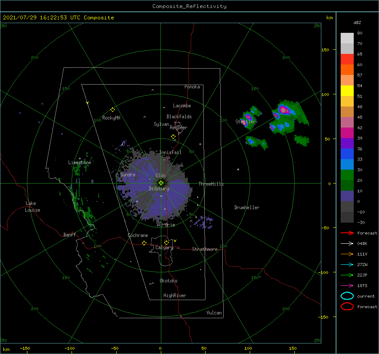Click the green 20 dBZ color swatch
Screen dimensions: 379x354
pos(347,175)
